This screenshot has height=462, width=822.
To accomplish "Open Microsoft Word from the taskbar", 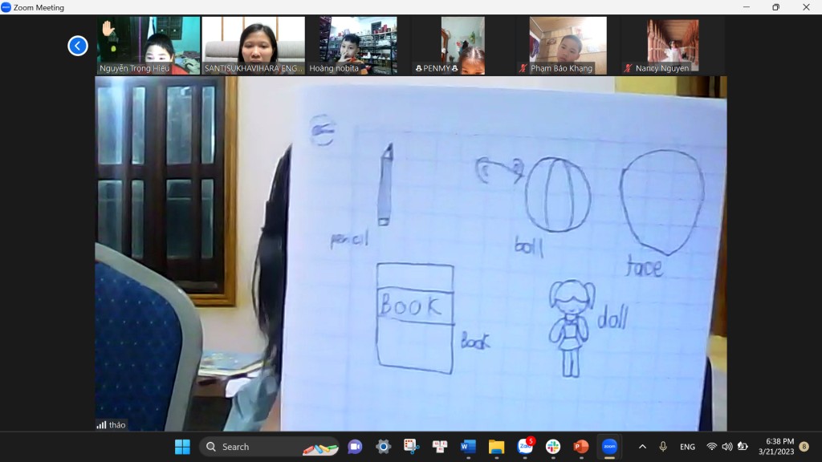I will [x=468, y=447].
